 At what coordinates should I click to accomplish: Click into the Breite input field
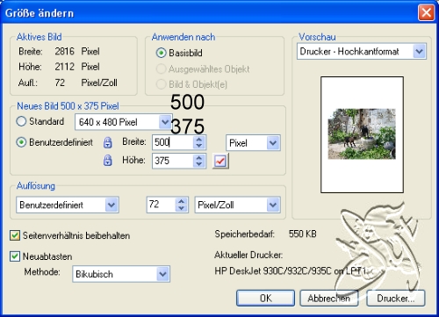(173, 142)
